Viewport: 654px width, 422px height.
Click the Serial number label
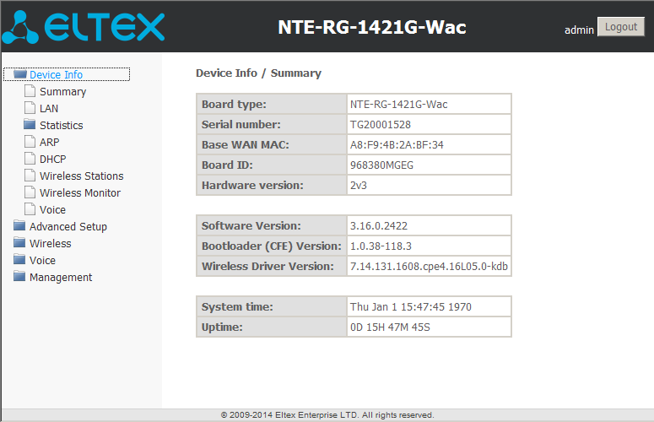[241, 125]
